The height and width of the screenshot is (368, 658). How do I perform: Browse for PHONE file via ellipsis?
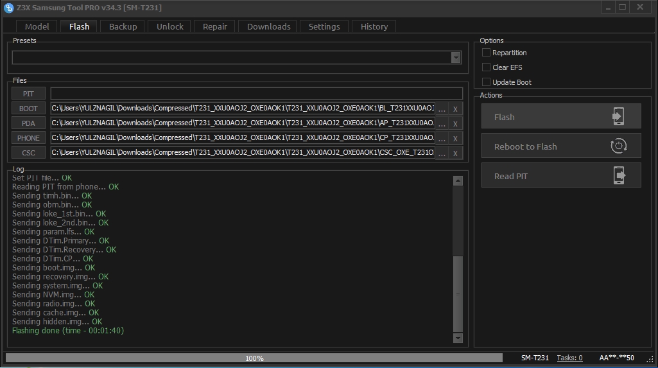[442, 138]
